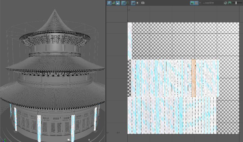This screenshot has height=142, width=243.
Task: Click the green swirl icon near slider
Action: pos(225,3)
